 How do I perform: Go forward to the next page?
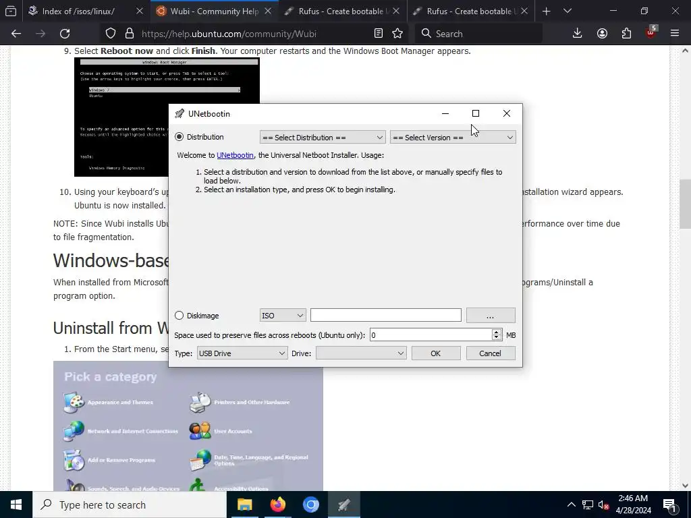(40, 34)
